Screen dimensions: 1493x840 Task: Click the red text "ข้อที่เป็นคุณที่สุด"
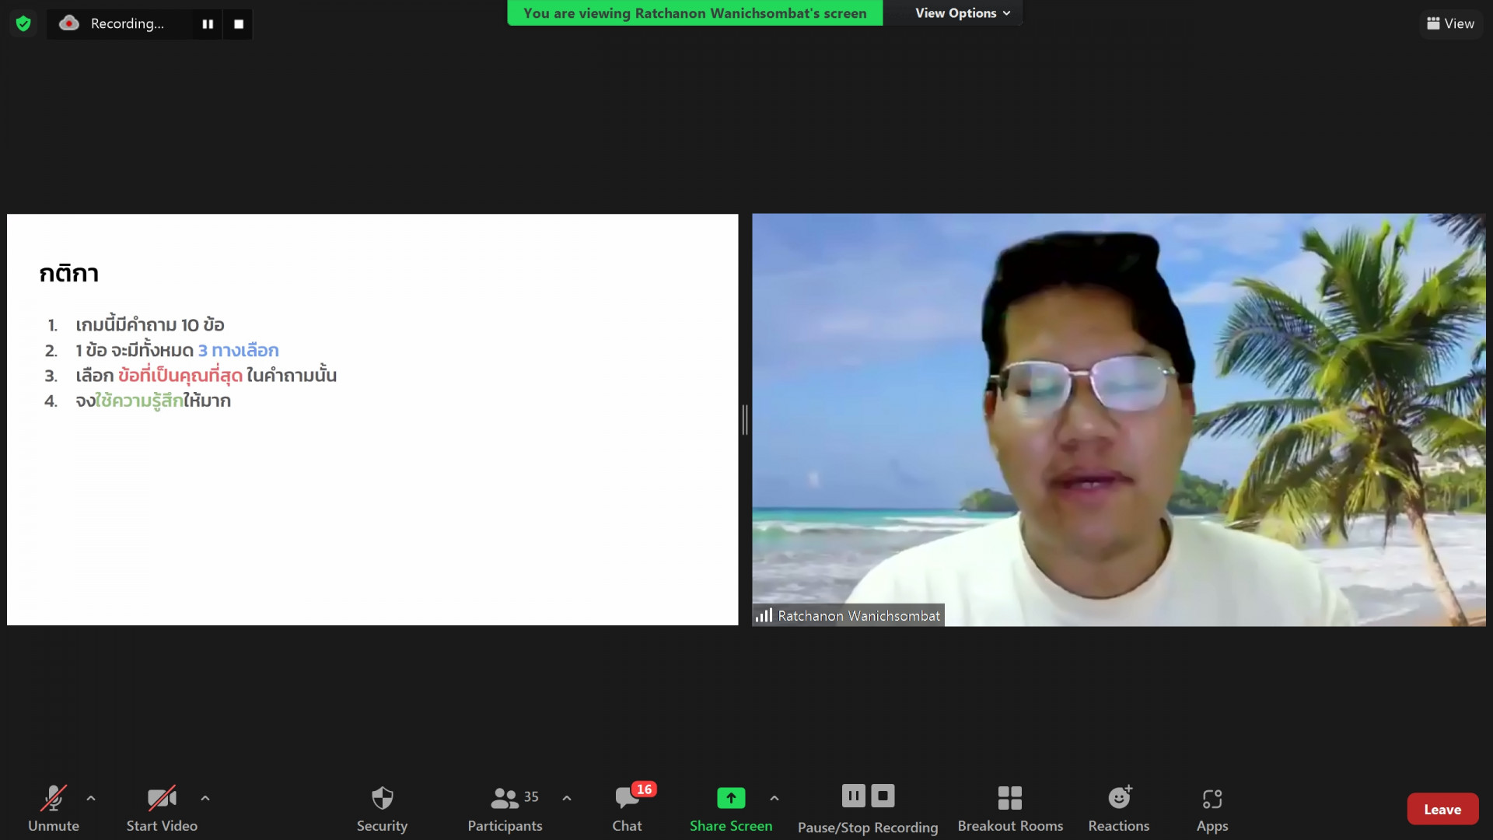tap(180, 376)
